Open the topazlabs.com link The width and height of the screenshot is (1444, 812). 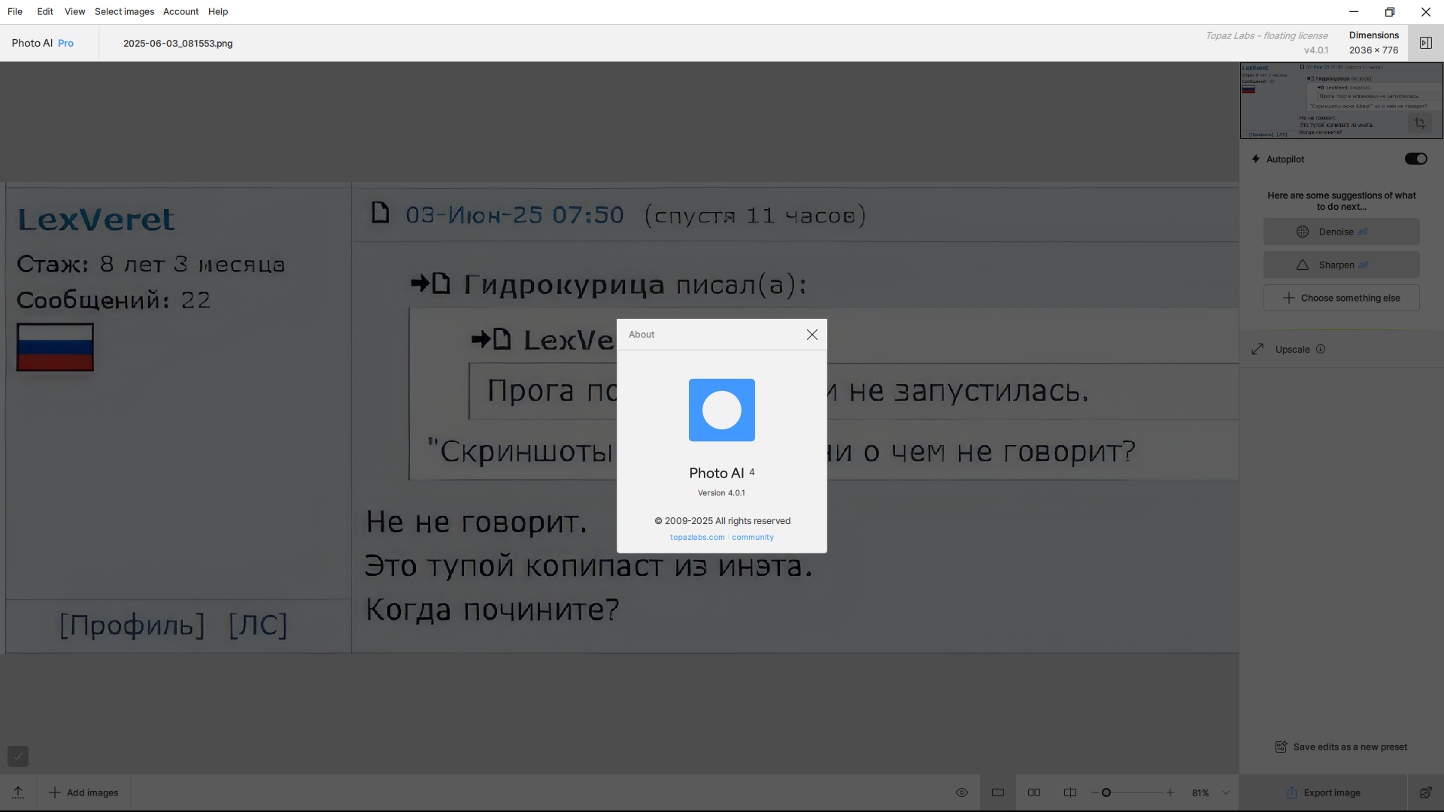697,538
